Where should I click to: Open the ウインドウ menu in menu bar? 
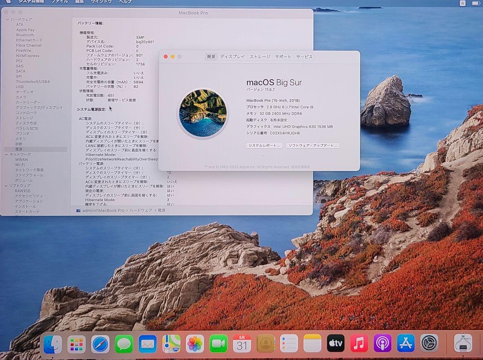pos(102,2)
